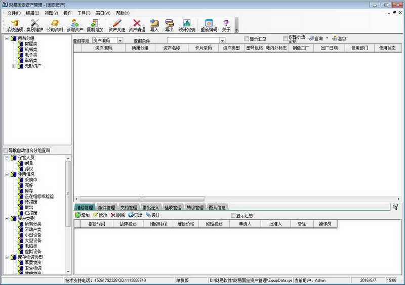Open the 查询字段 资产编码 dropdown
This screenshot has width=405, height=285.
click(120, 40)
